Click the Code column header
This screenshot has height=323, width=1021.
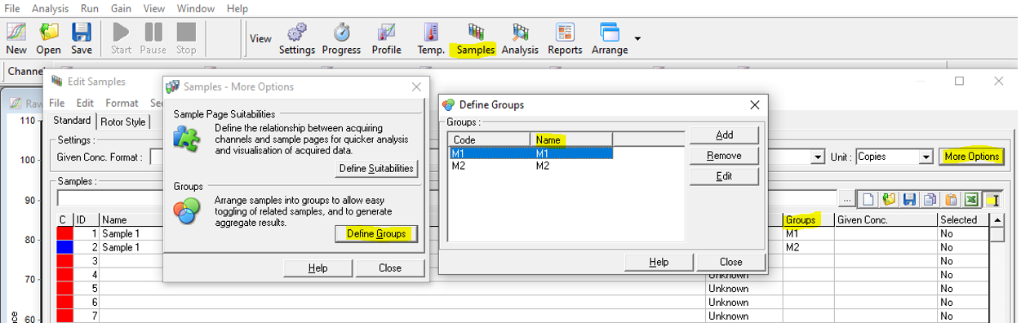(490, 139)
